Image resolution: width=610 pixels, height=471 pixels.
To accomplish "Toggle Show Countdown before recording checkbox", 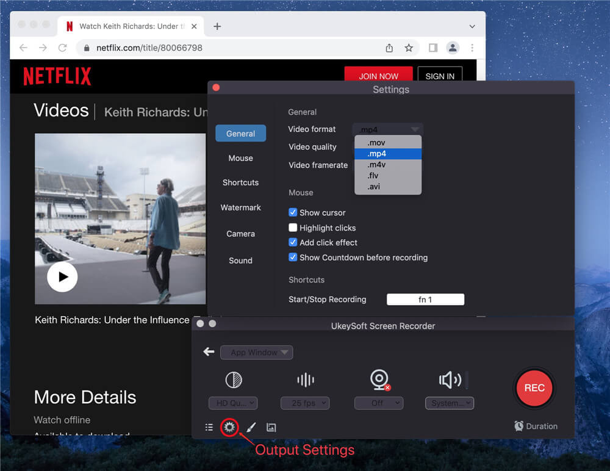I will pos(293,257).
